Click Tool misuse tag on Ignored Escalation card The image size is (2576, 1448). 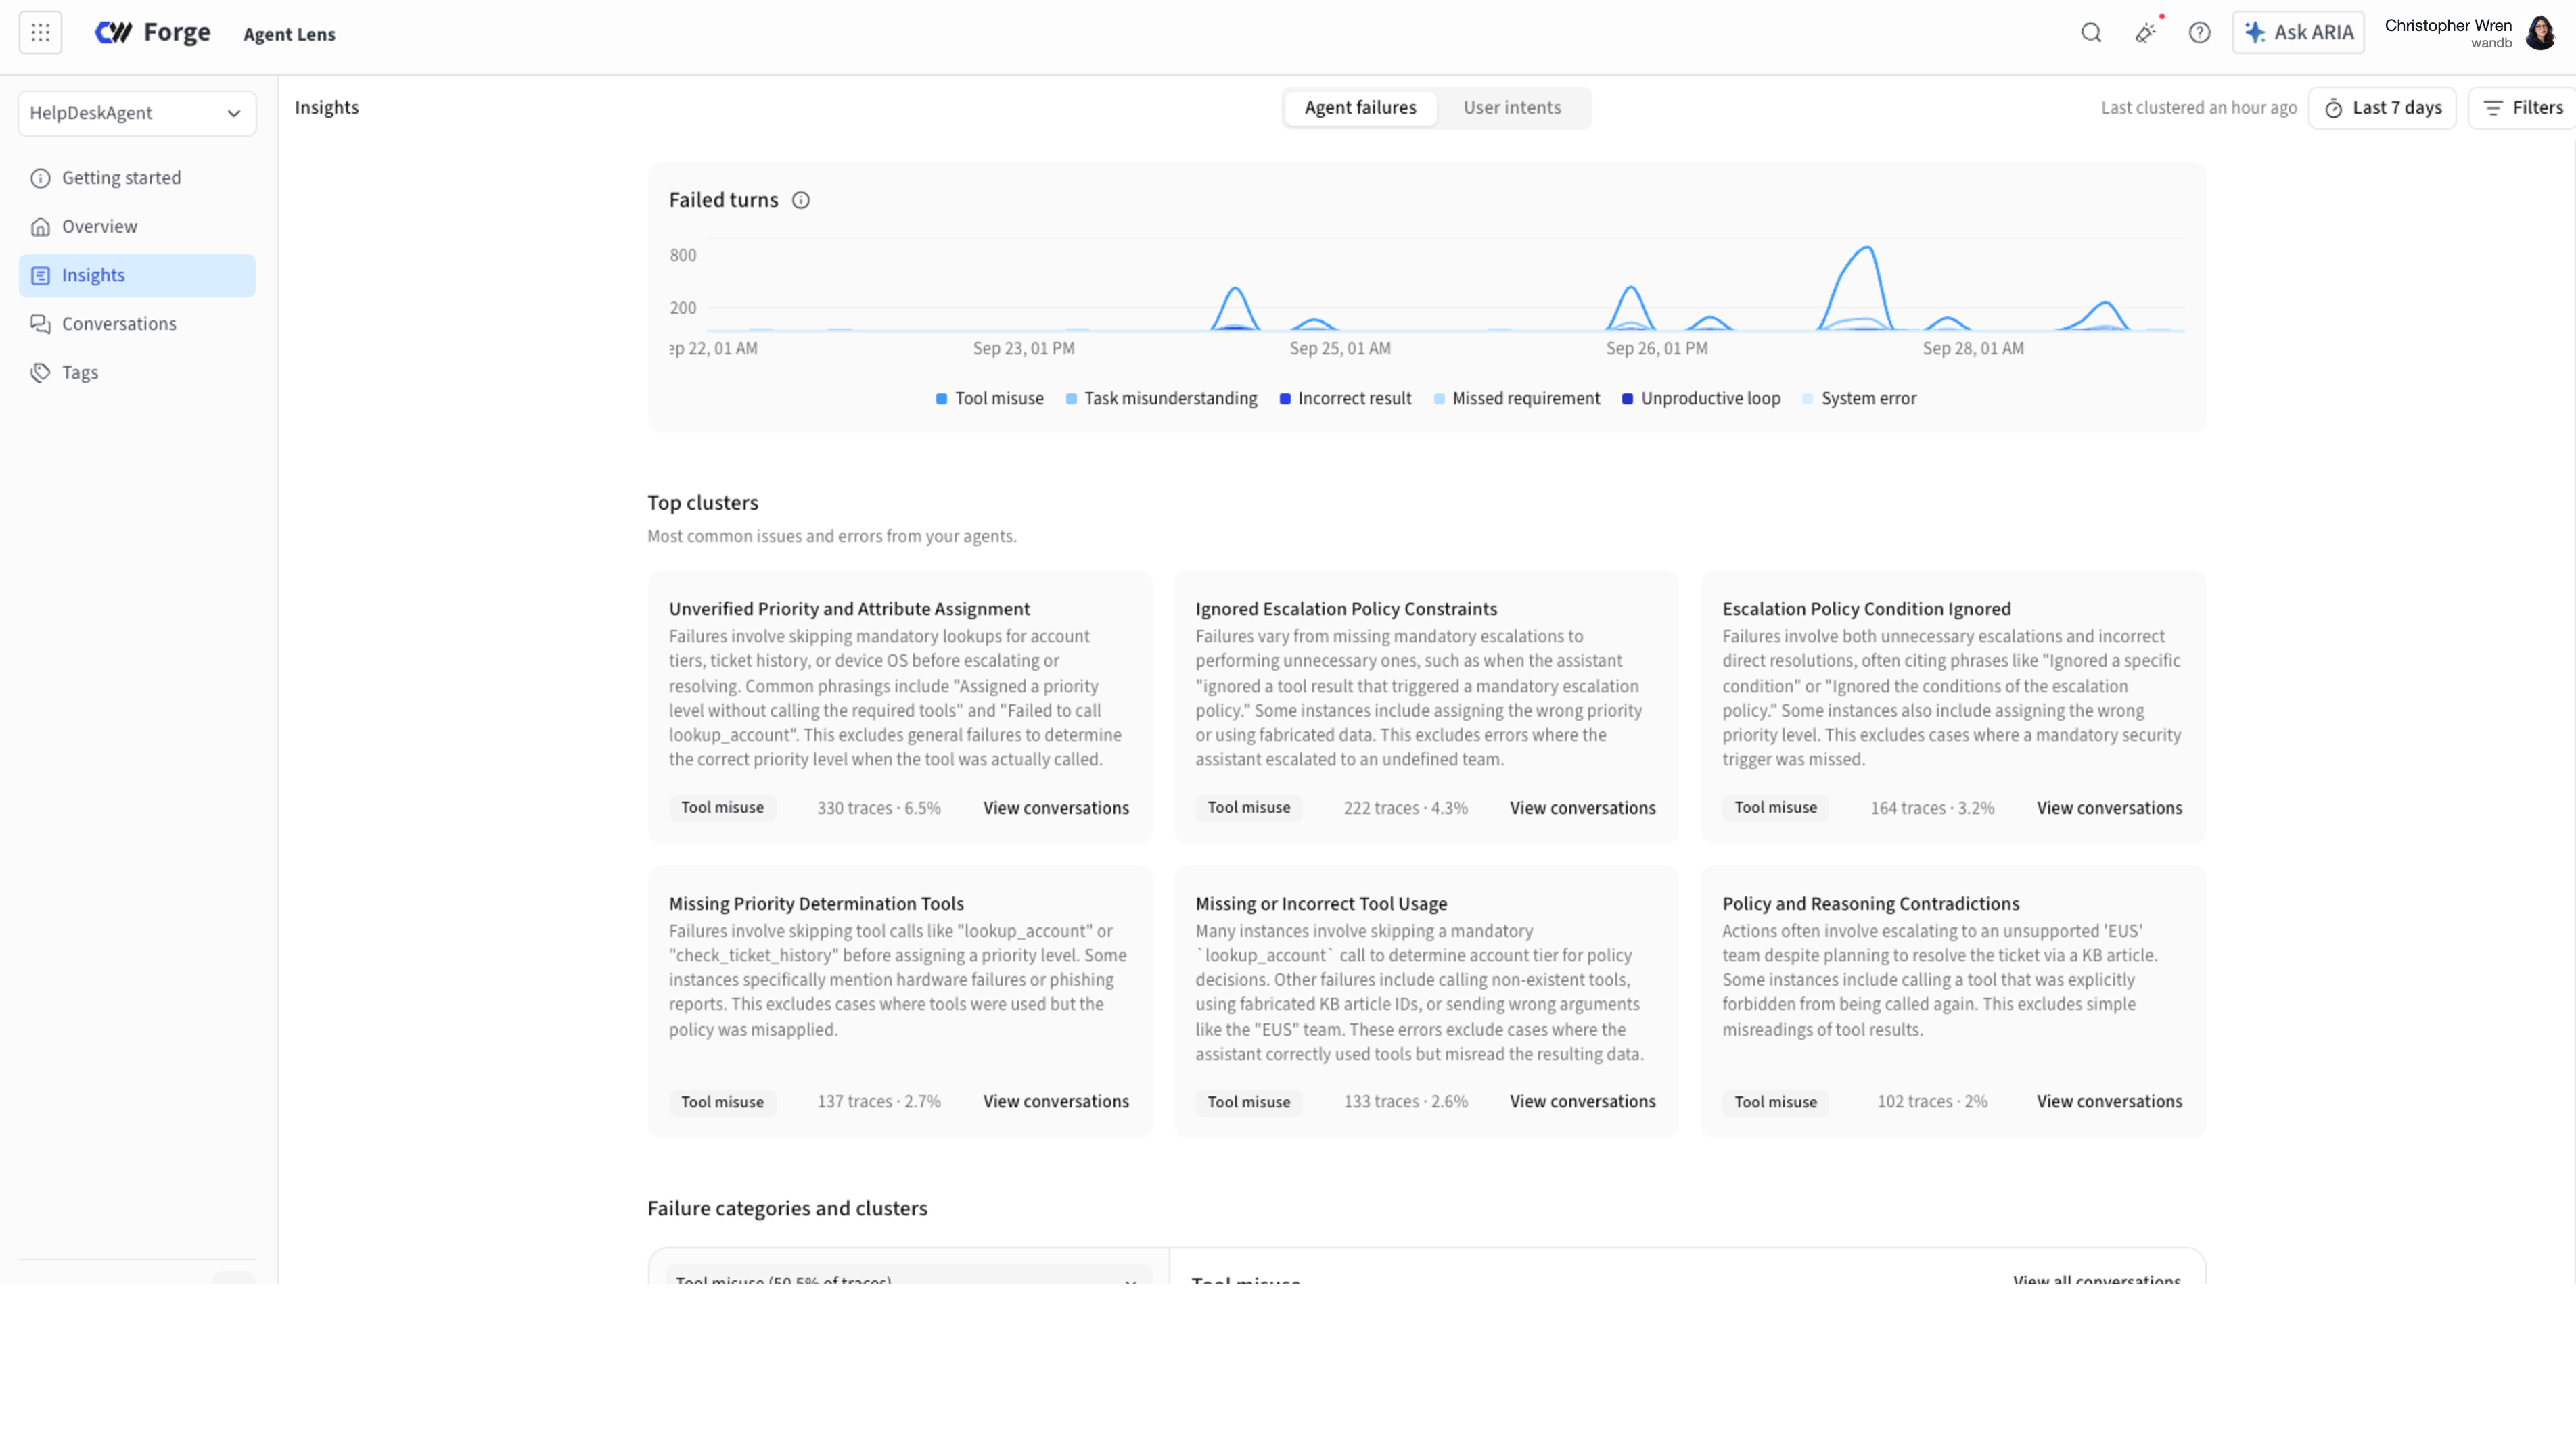[1249, 807]
